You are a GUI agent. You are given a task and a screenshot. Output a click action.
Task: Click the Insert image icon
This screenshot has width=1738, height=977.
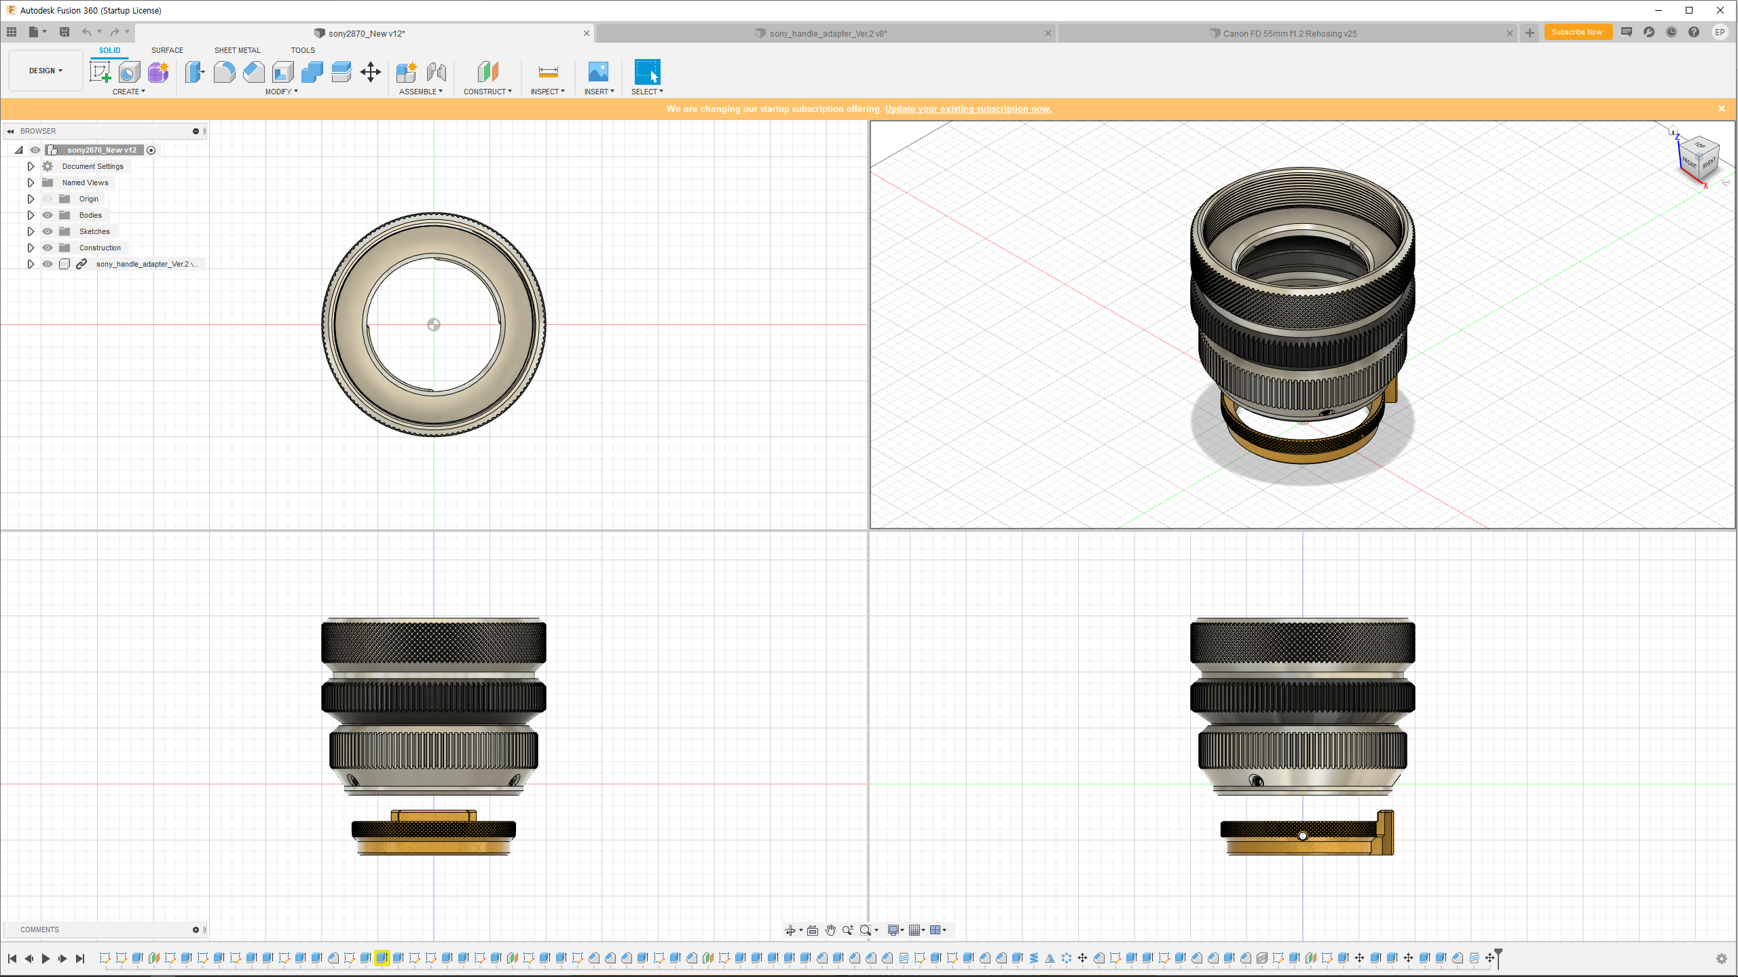[x=598, y=72]
